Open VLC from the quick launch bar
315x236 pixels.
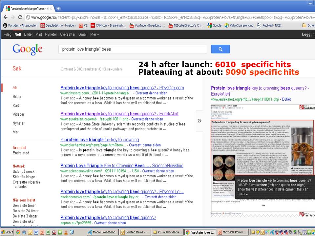click(66, 232)
